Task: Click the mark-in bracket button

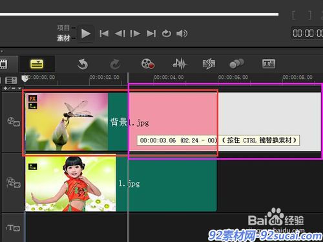Action: pos(294,16)
